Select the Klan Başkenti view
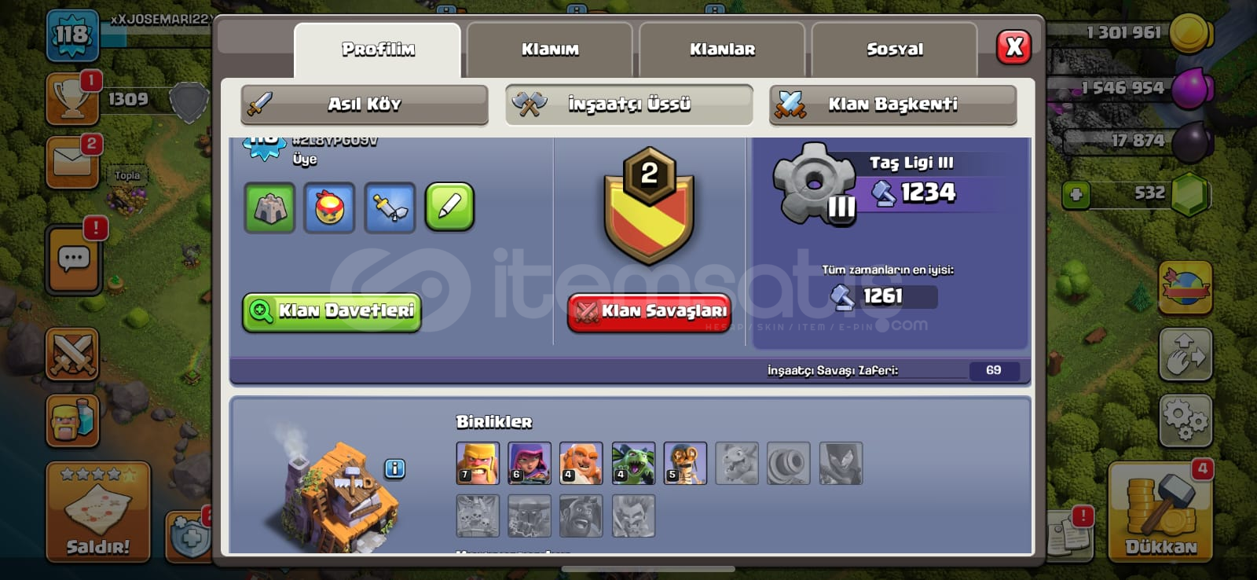Image resolution: width=1257 pixels, height=580 pixels. 892,105
